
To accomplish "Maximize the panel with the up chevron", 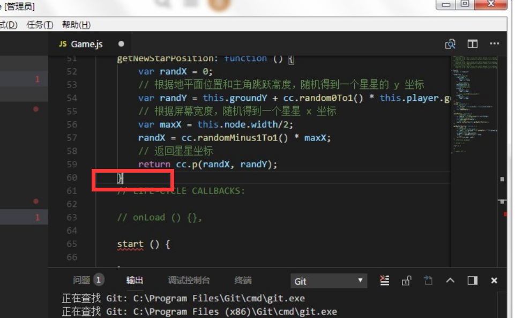I will pyautogui.click(x=450, y=280).
